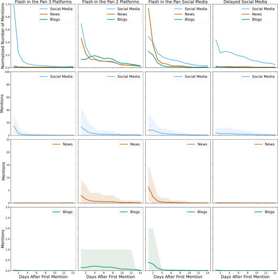Screen dimensions: 278x279
Task: Click orange News legend line in 2 Platforms top chart
Action: 111,14
